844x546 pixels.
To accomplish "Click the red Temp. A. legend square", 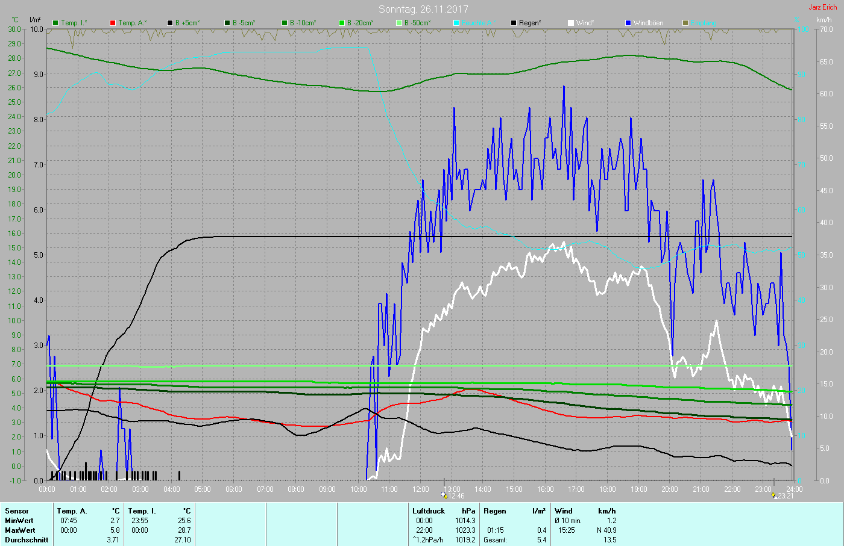I will click(x=113, y=23).
